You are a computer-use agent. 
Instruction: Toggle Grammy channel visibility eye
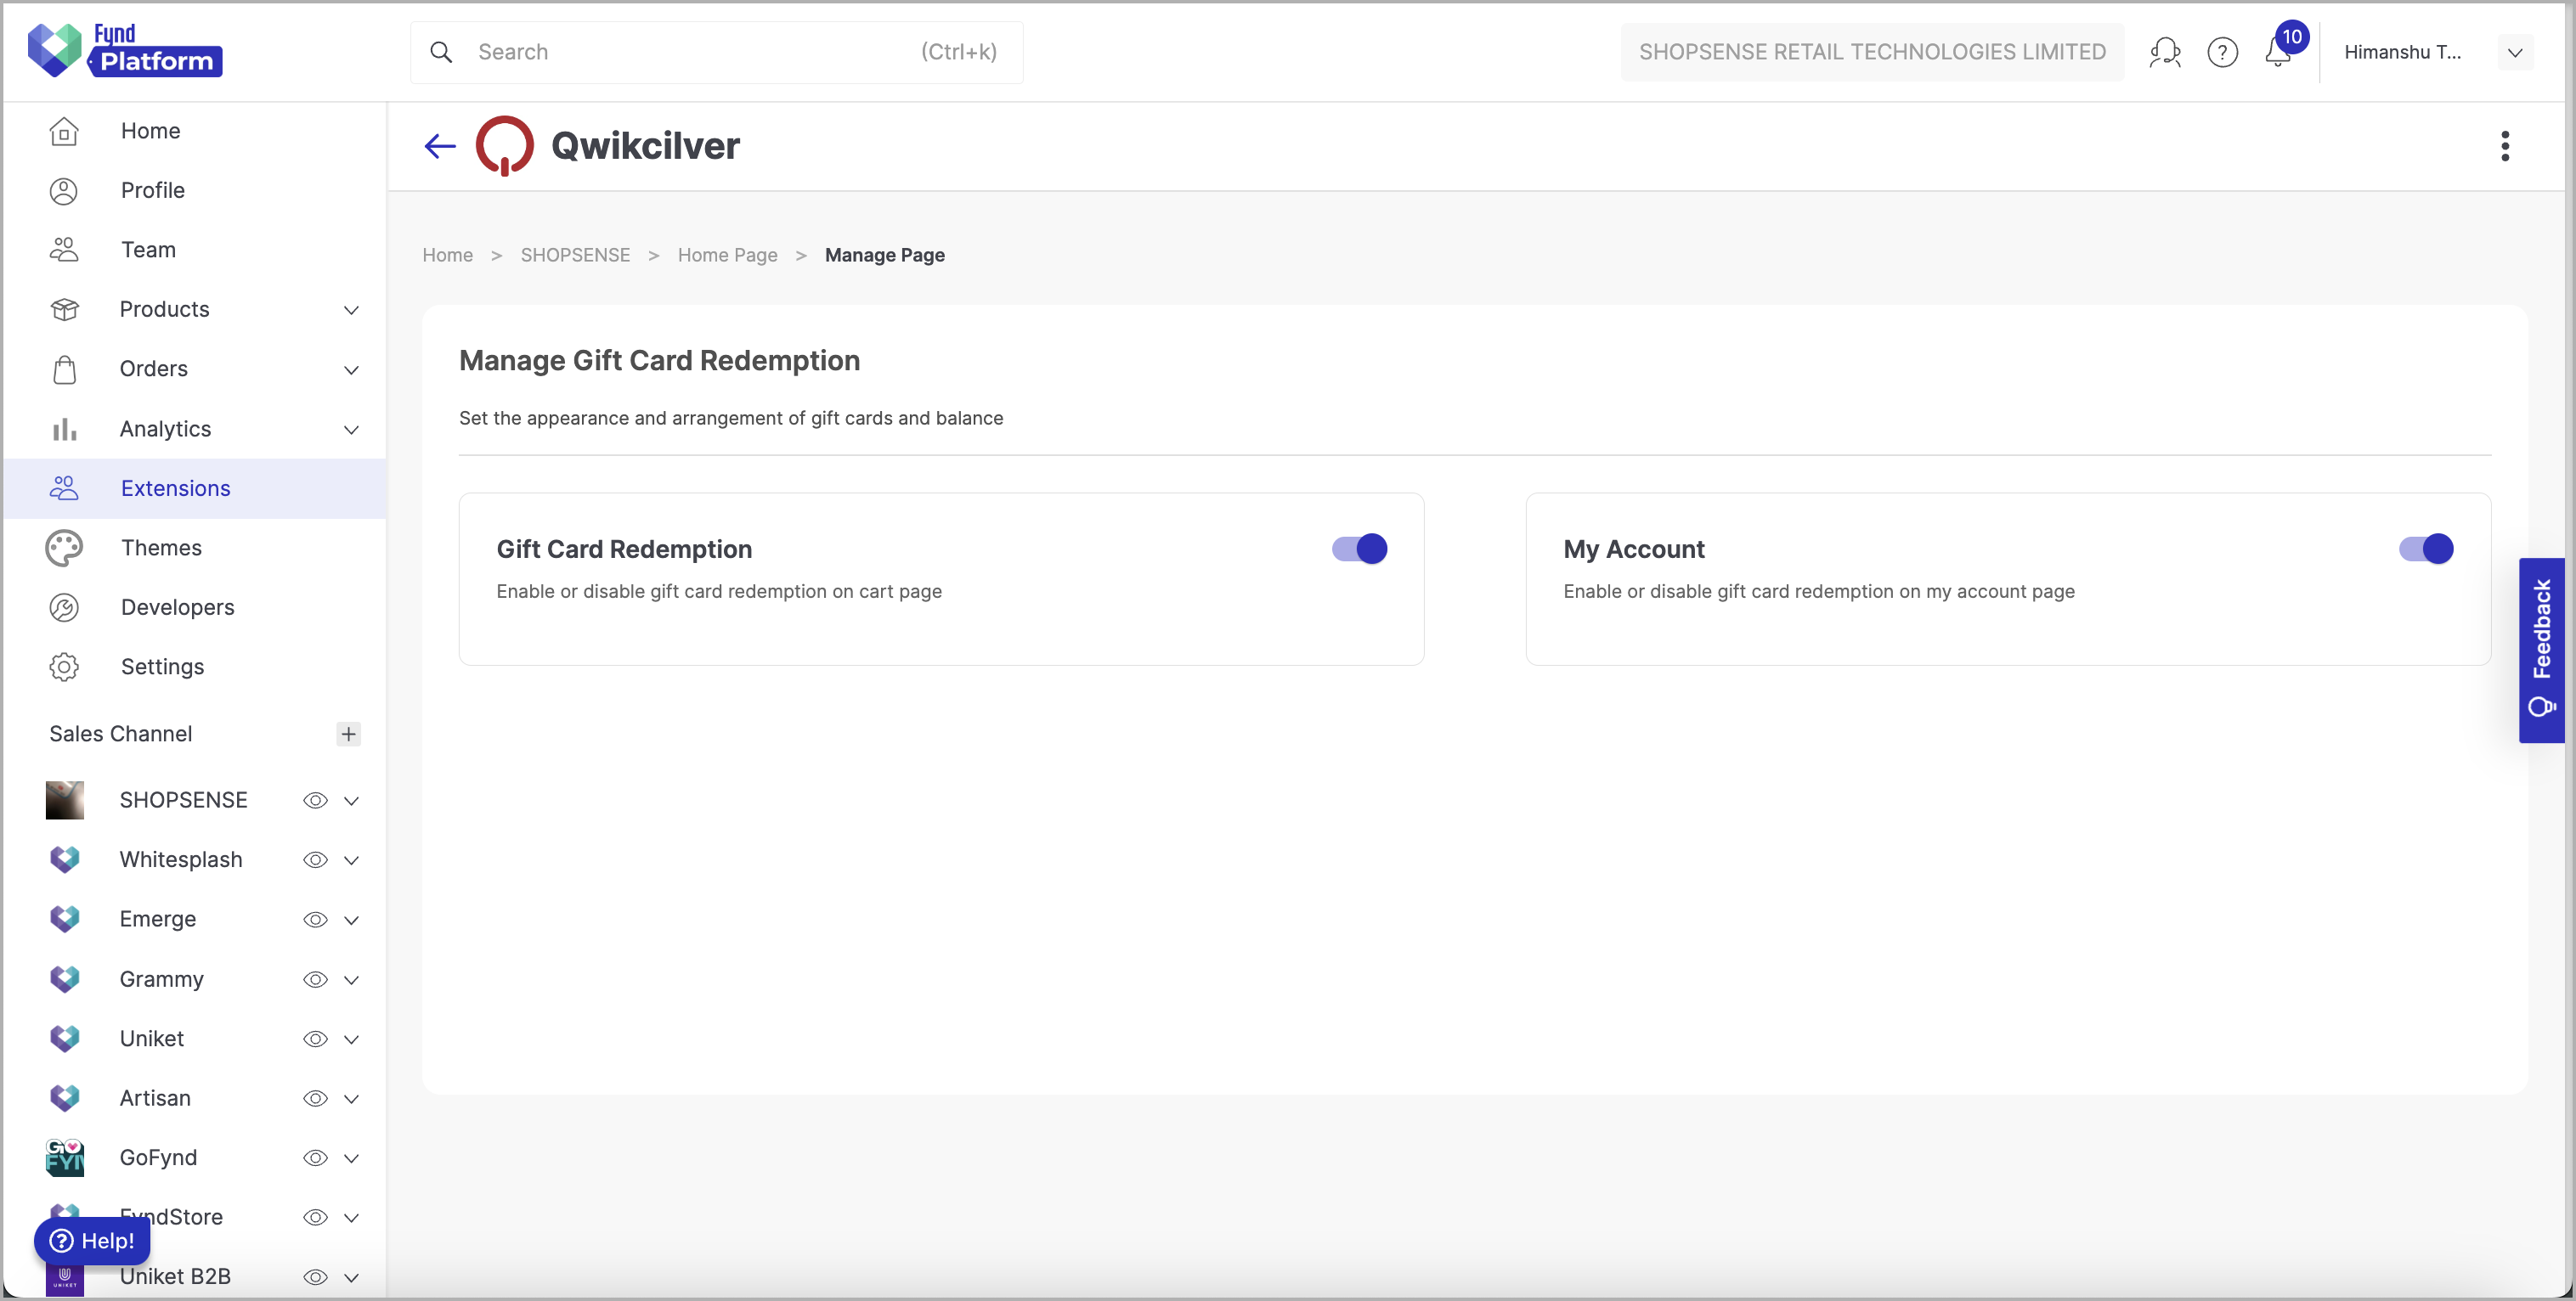[x=315, y=979]
